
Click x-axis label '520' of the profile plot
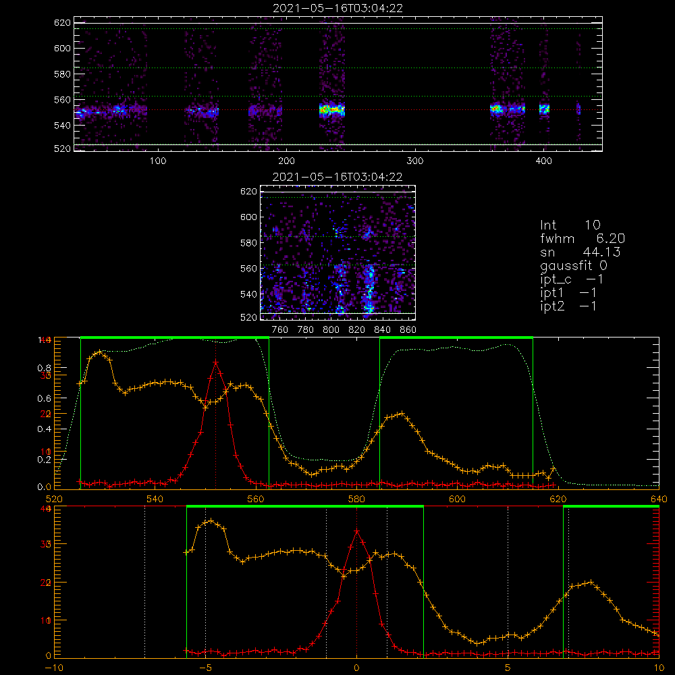tap(54, 500)
